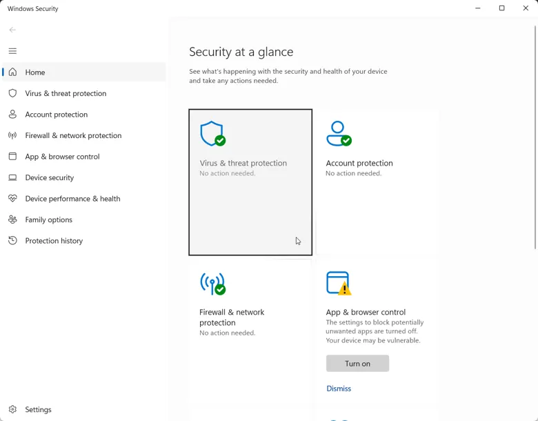Click Account protection card title
This screenshot has height=421, width=538.
point(359,163)
